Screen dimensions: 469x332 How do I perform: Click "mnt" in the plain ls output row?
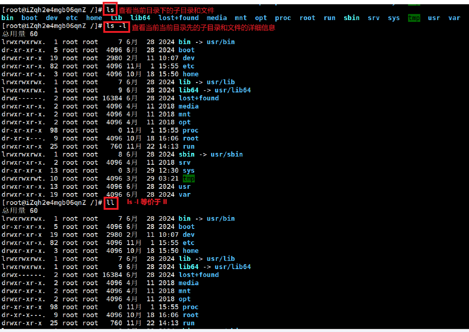click(x=241, y=18)
